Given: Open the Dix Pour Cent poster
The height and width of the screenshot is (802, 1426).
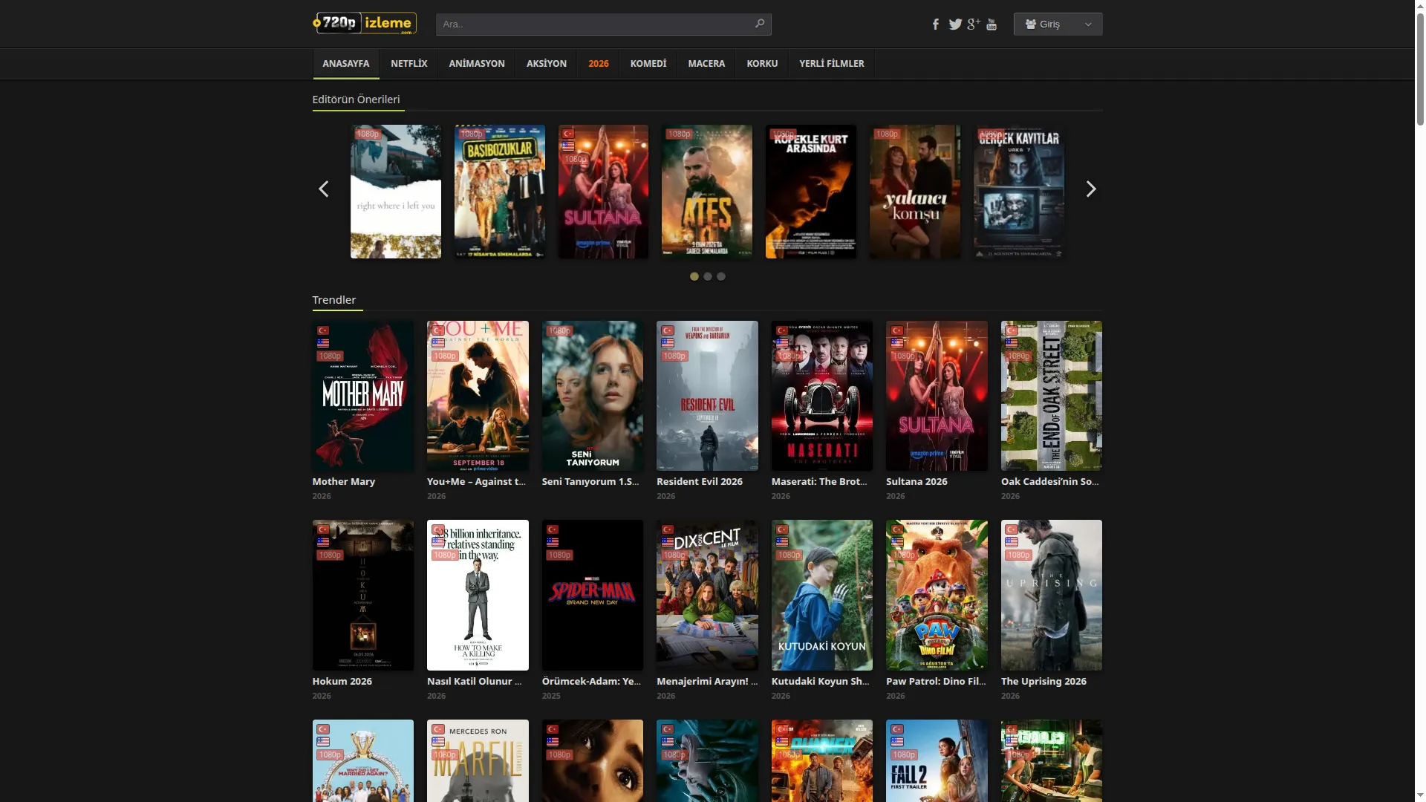Looking at the screenshot, I should click(x=707, y=595).
